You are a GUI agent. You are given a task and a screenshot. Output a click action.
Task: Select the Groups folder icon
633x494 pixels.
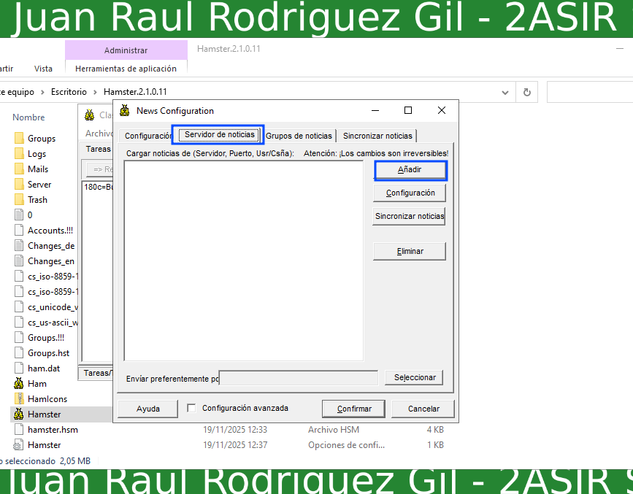pos(19,139)
